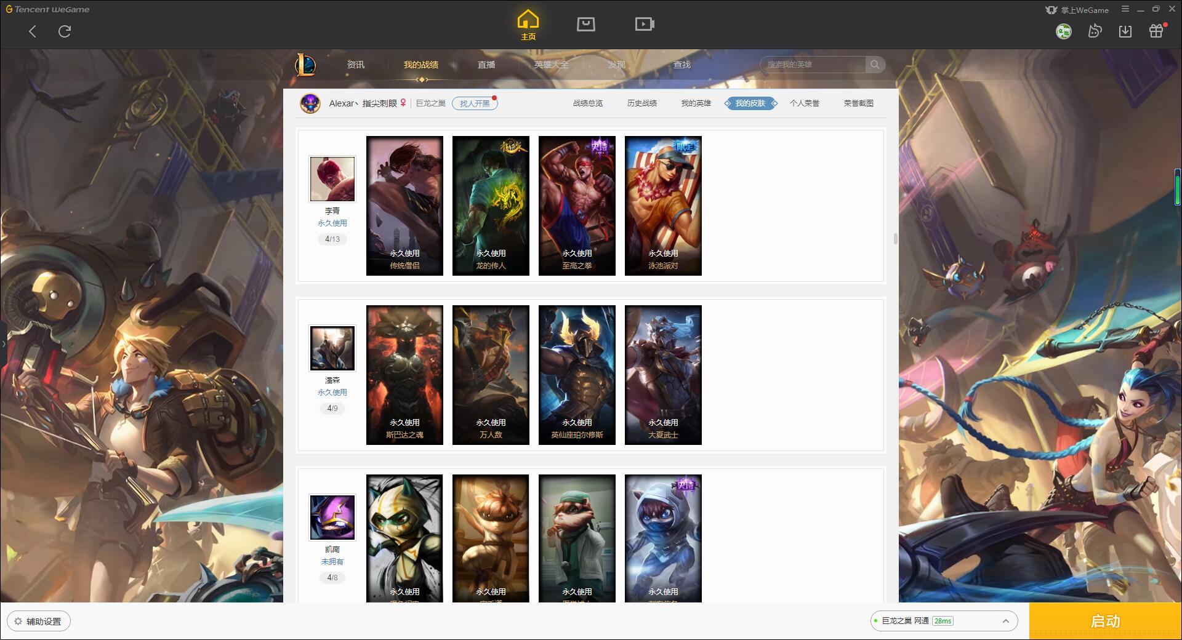Open the video camera icon tab
Screen dimensions: 1182x640
tap(645, 24)
